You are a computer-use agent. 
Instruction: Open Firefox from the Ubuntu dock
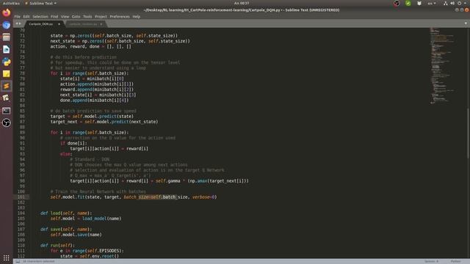click(7, 13)
